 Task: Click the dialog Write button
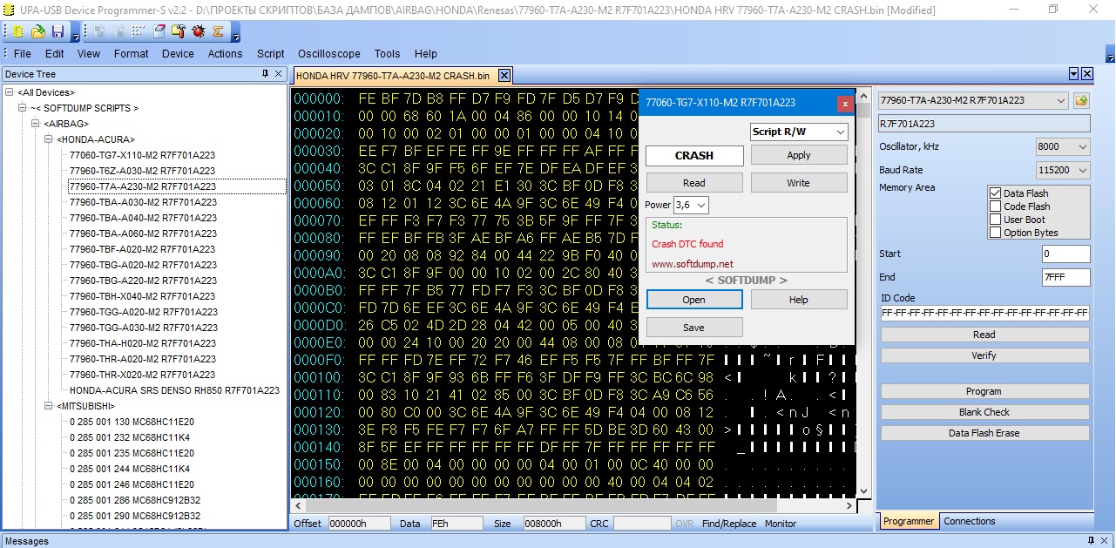pos(799,183)
